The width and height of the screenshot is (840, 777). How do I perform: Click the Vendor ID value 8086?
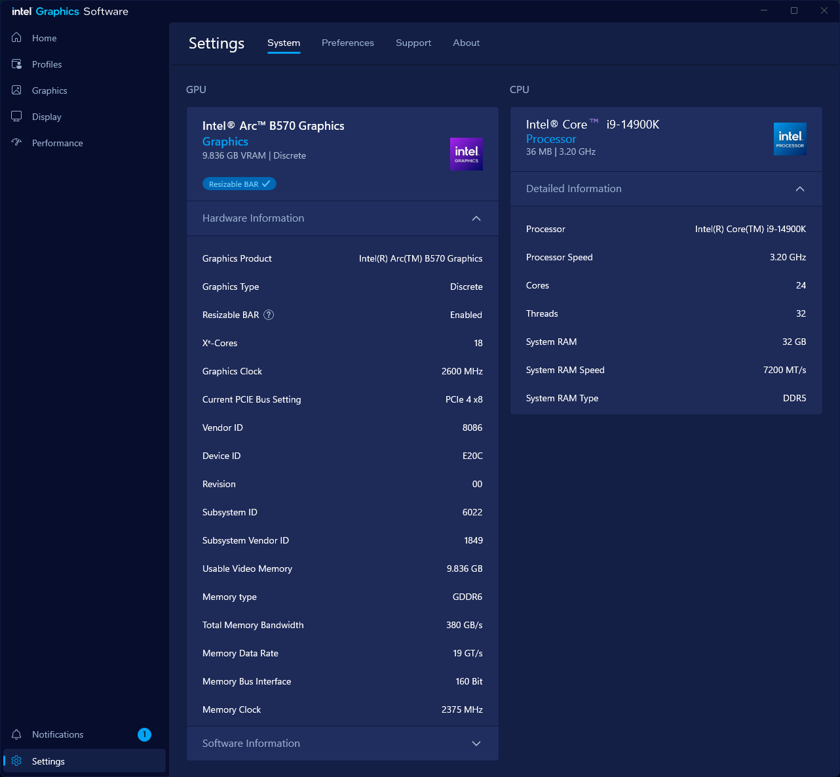pyautogui.click(x=472, y=428)
